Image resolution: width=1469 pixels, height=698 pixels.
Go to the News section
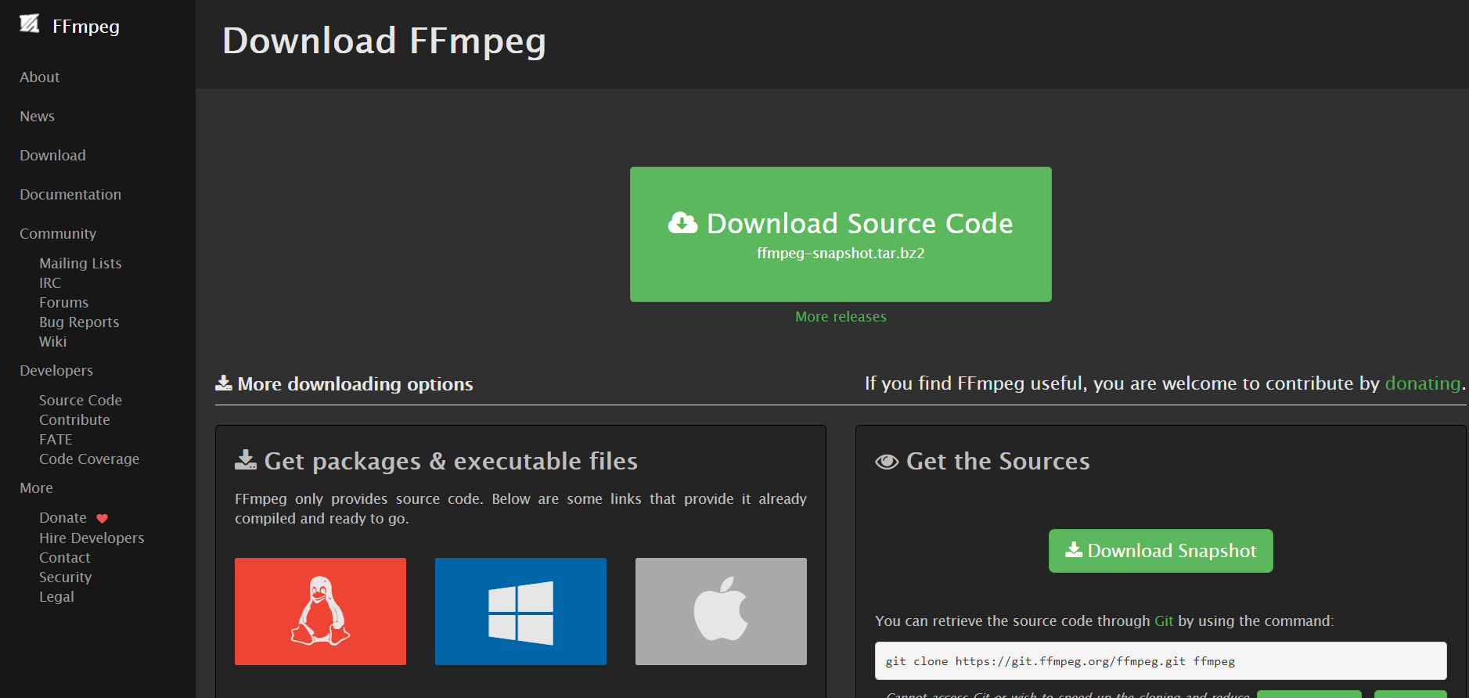(x=38, y=117)
